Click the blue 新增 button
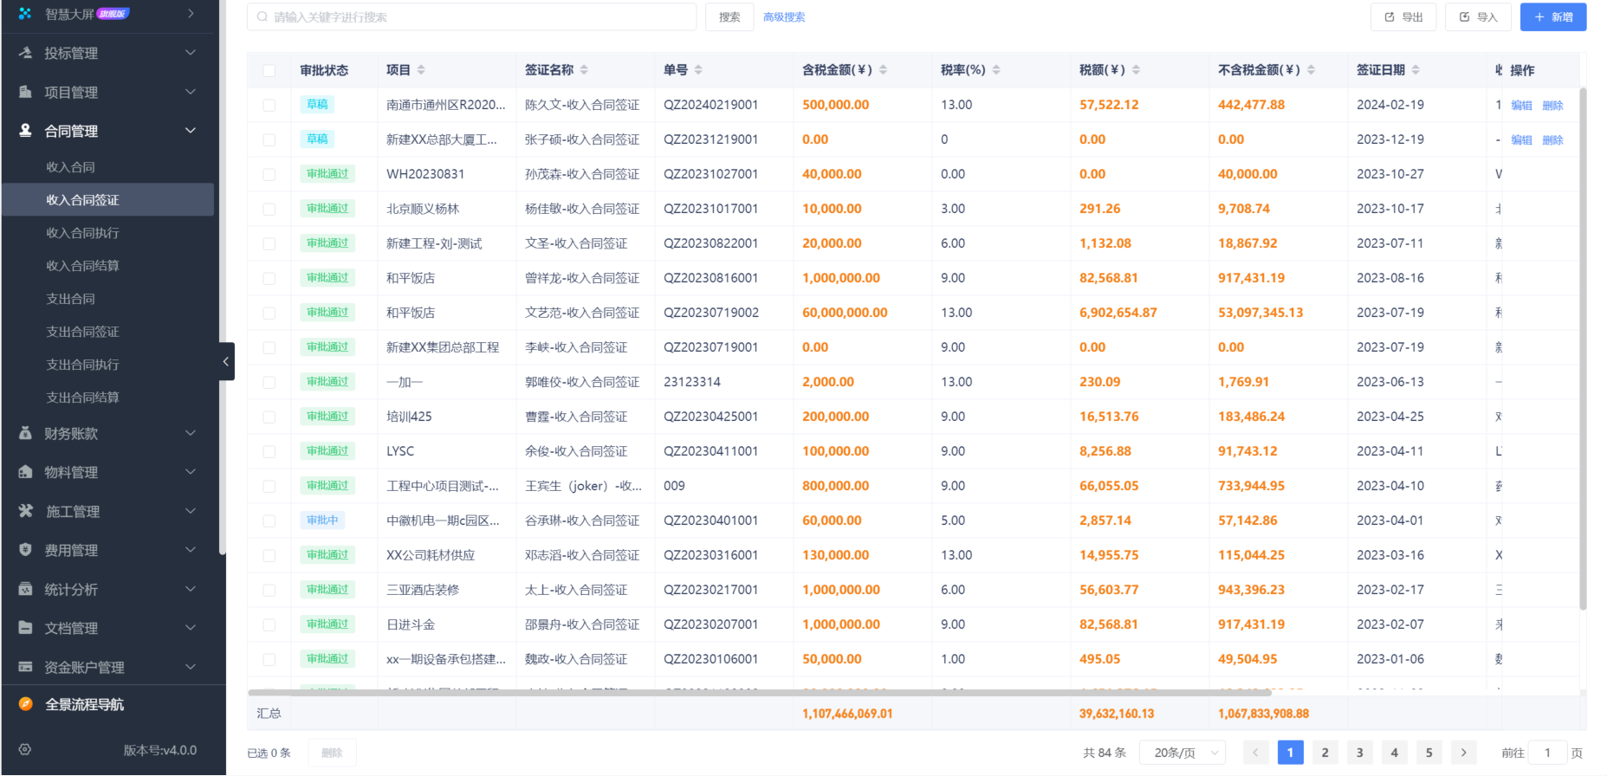1607x776 pixels. 1552,17
